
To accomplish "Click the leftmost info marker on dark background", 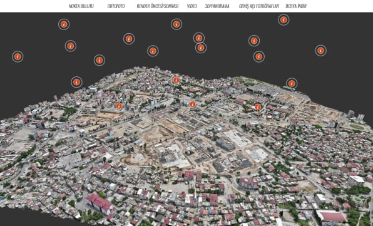I will tap(18, 56).
